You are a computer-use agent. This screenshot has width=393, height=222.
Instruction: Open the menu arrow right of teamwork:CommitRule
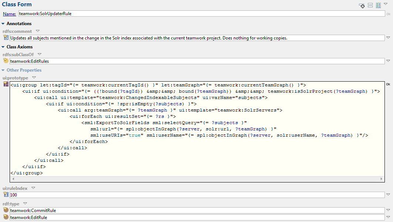point(388,210)
